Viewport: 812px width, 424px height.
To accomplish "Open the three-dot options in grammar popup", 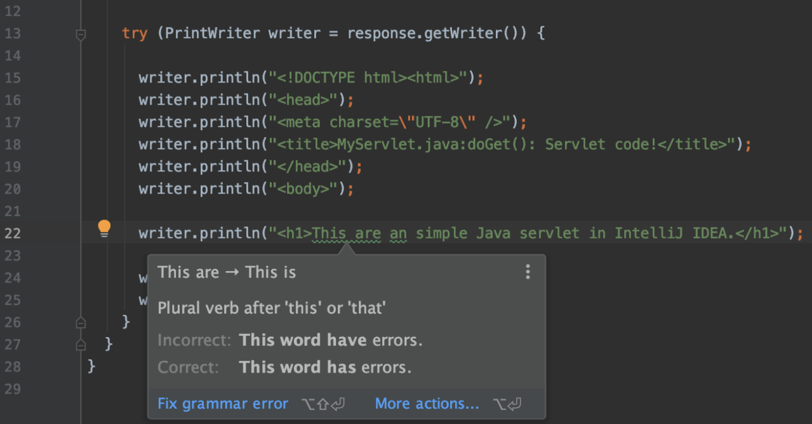I will (527, 272).
